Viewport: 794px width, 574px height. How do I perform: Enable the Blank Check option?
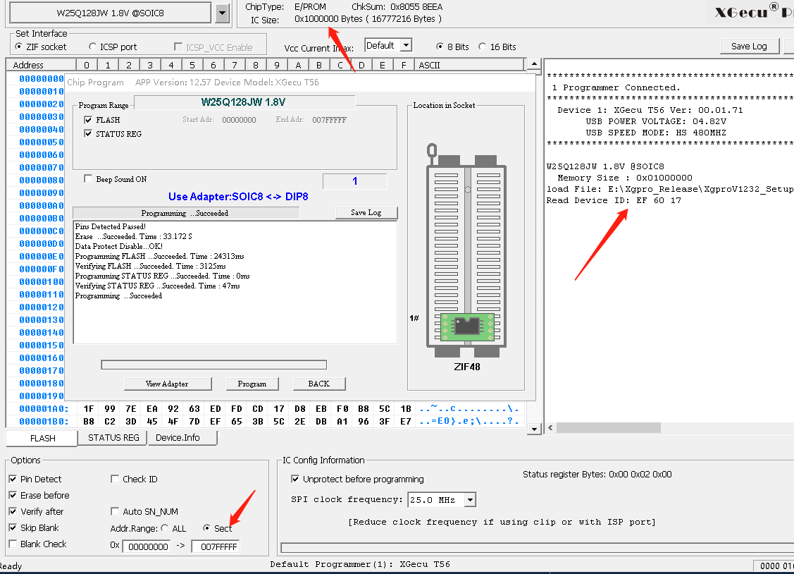(13, 544)
